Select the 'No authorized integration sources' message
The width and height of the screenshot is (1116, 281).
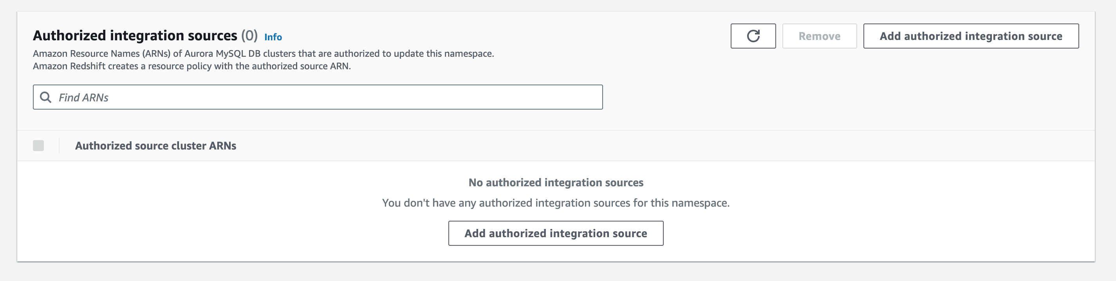point(556,183)
